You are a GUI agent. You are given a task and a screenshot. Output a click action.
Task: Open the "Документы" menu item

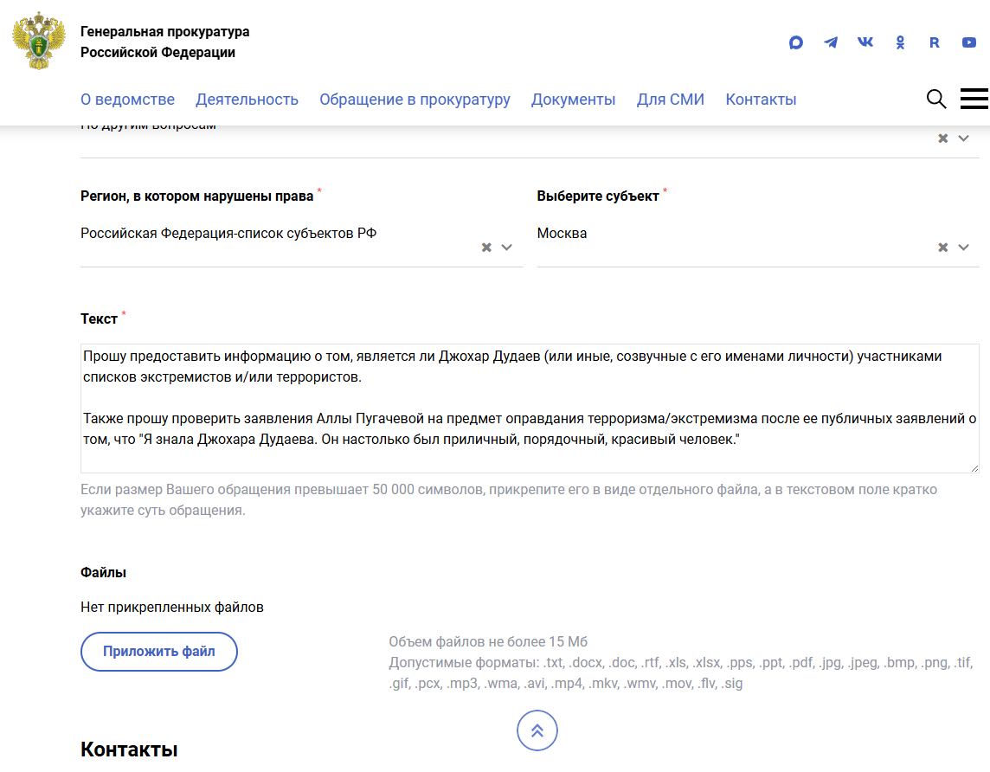pos(573,100)
